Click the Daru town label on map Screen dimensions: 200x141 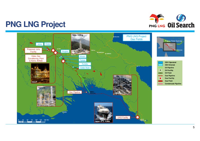tap(65, 112)
